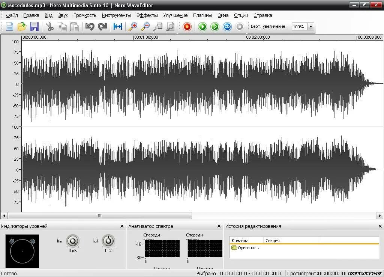Open the Звук menu
The image size is (384, 277).
pos(63,15)
